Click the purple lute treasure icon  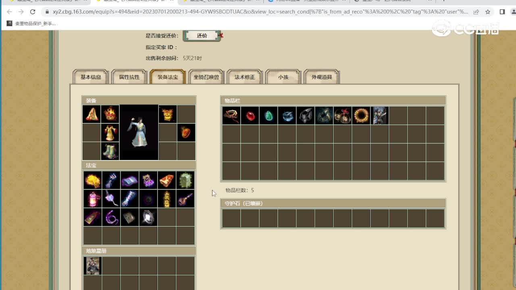(185, 199)
